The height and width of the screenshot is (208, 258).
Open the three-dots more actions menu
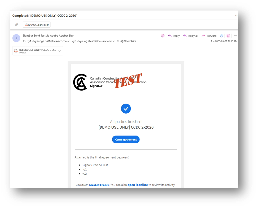(235, 36)
